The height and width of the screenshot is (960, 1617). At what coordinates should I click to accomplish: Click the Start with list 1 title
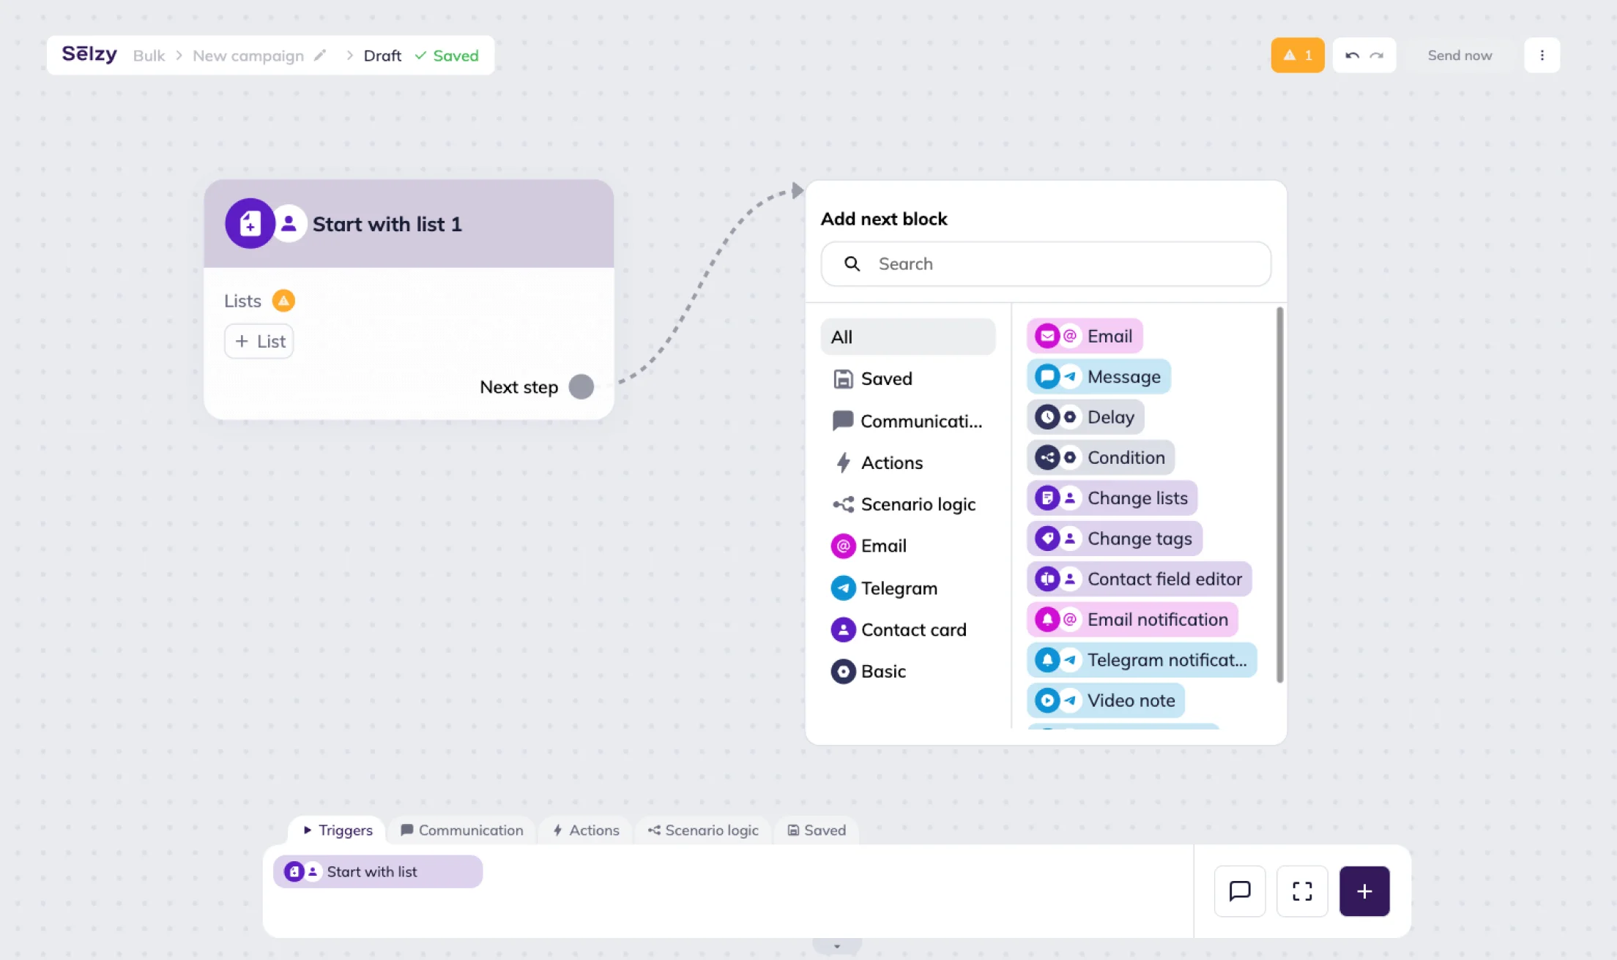coord(387,224)
